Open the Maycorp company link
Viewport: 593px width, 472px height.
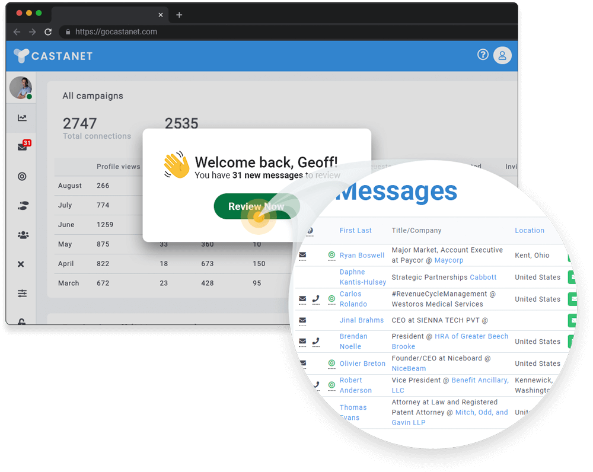point(448,260)
